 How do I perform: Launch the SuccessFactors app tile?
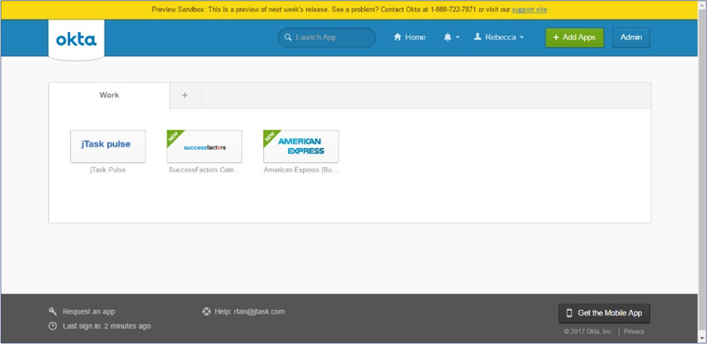coord(205,146)
